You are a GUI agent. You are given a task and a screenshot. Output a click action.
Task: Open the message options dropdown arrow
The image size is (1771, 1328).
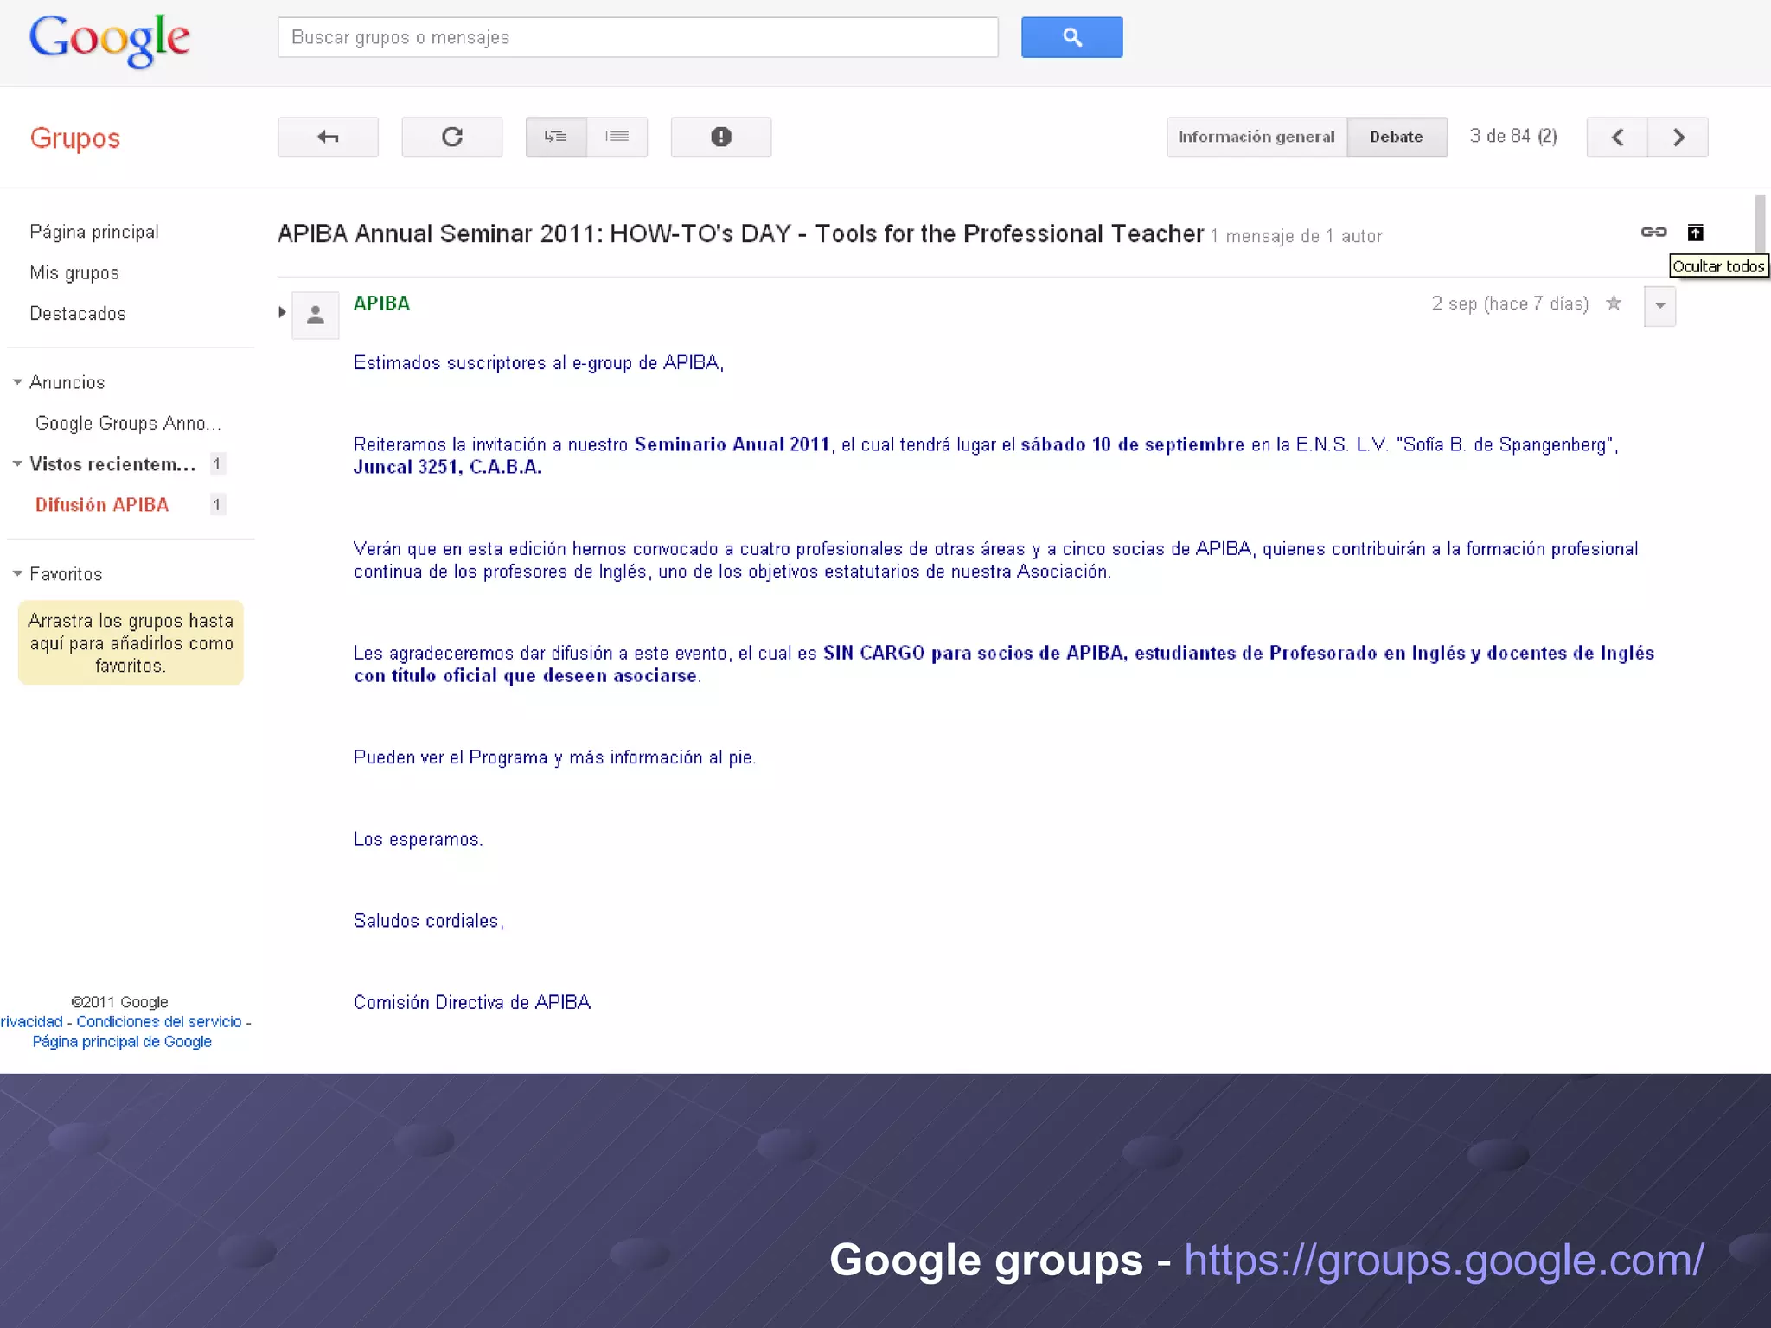click(x=1659, y=306)
